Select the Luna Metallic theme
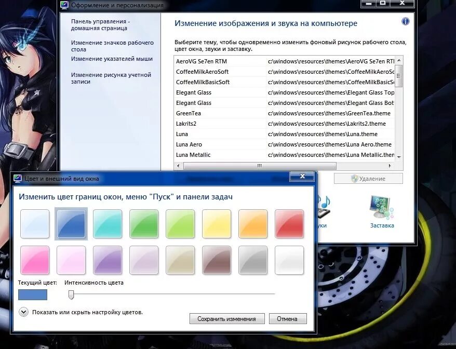The width and height of the screenshot is (456, 349). point(285,155)
